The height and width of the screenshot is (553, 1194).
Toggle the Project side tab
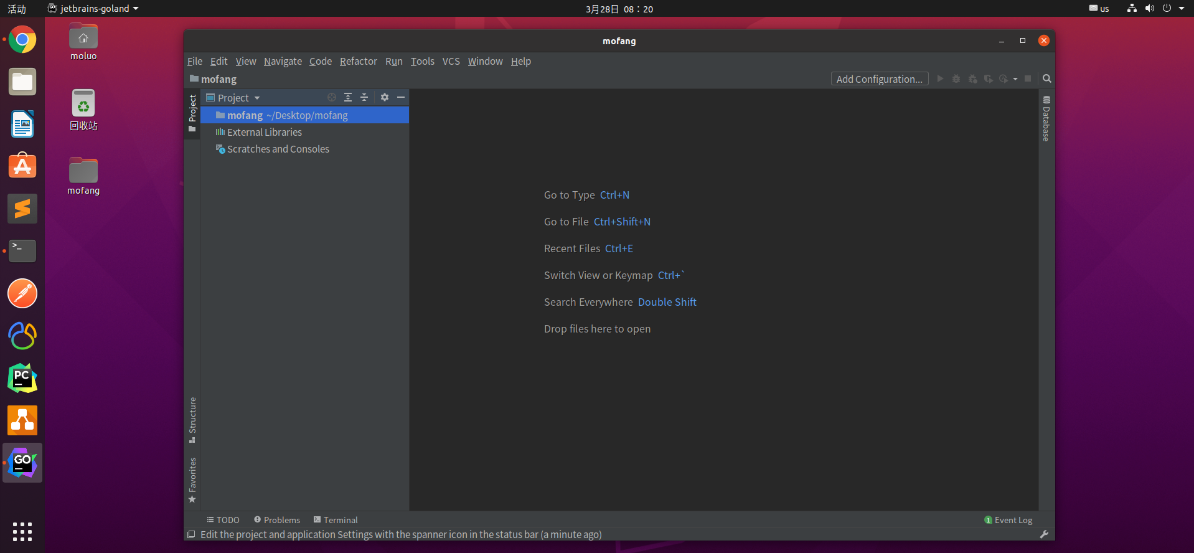click(x=192, y=113)
